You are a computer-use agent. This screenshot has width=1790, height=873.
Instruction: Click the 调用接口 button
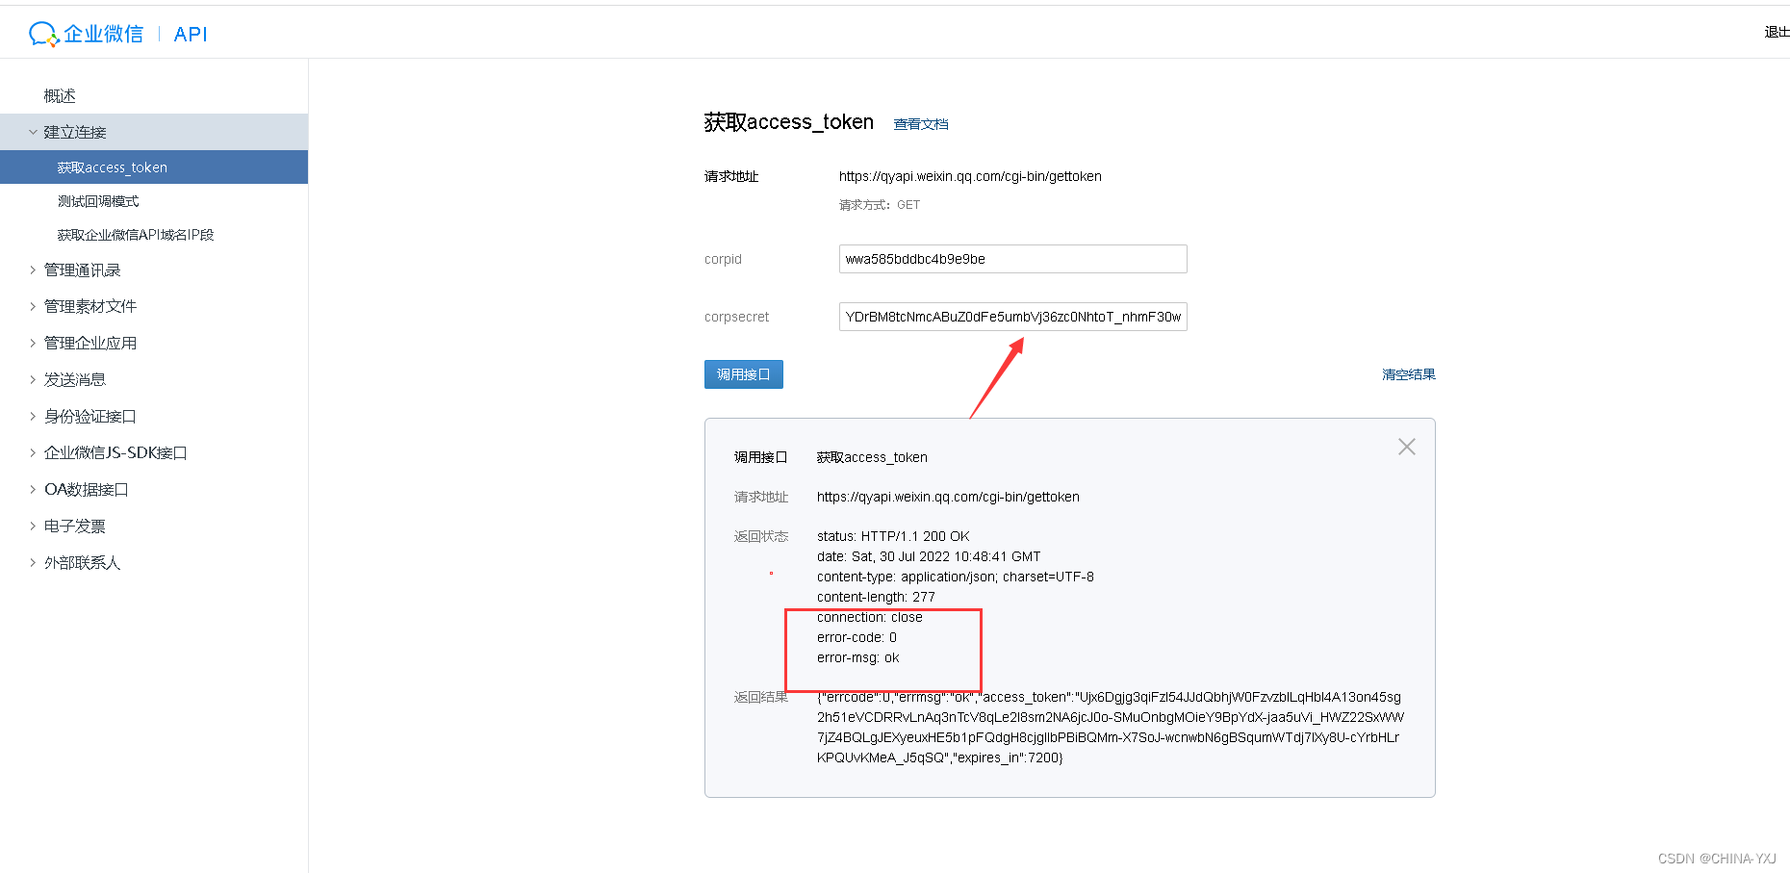[744, 374]
